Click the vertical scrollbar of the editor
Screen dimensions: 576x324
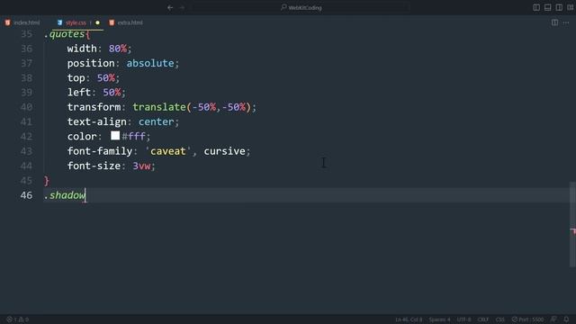coord(572,224)
